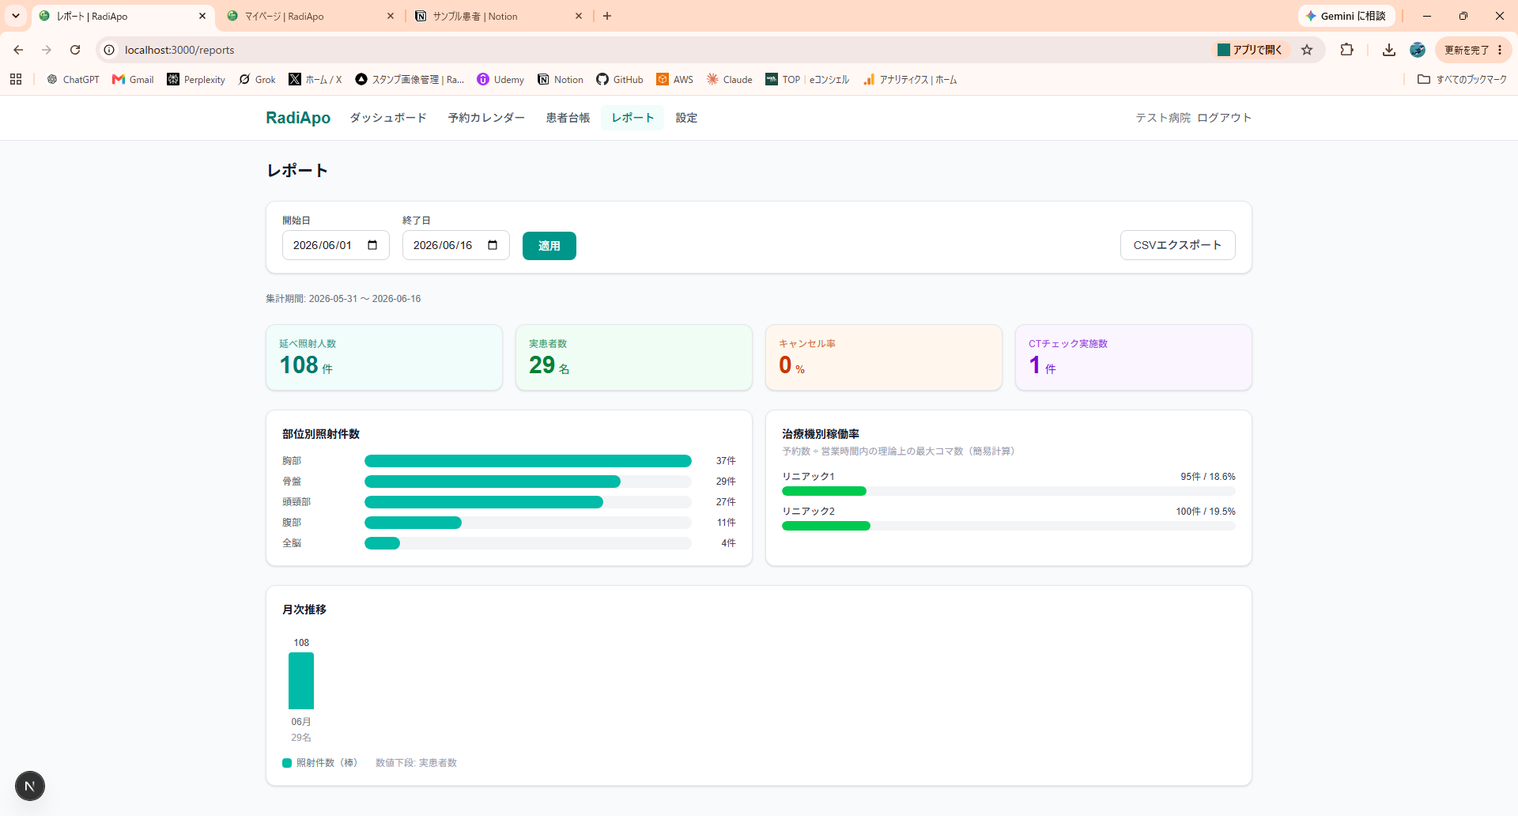
Task: Click the 実患者数 card
Action: point(634,357)
